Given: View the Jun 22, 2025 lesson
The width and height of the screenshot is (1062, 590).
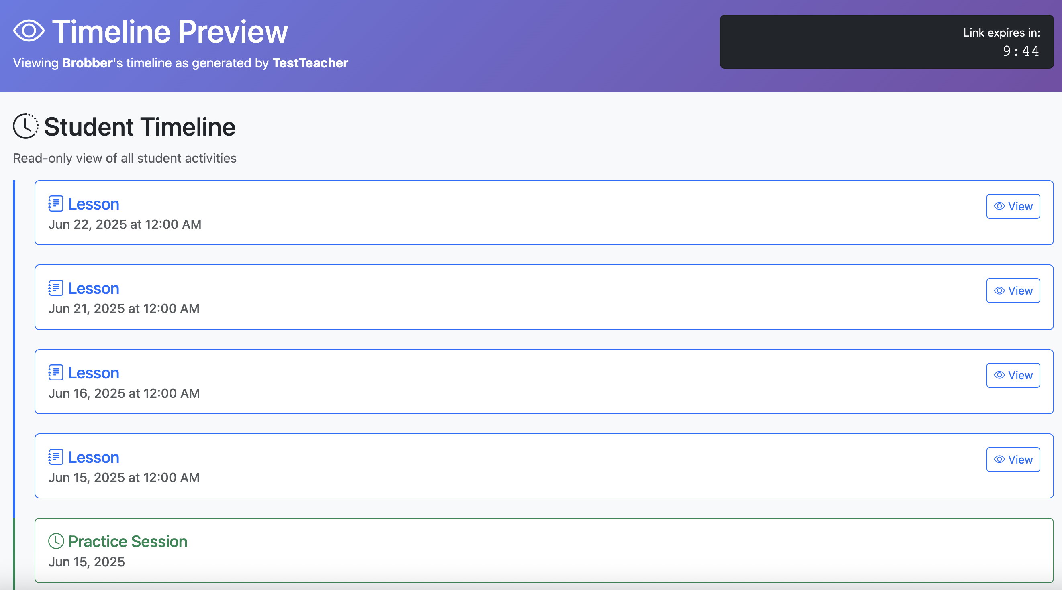Looking at the screenshot, I should pos(1013,206).
